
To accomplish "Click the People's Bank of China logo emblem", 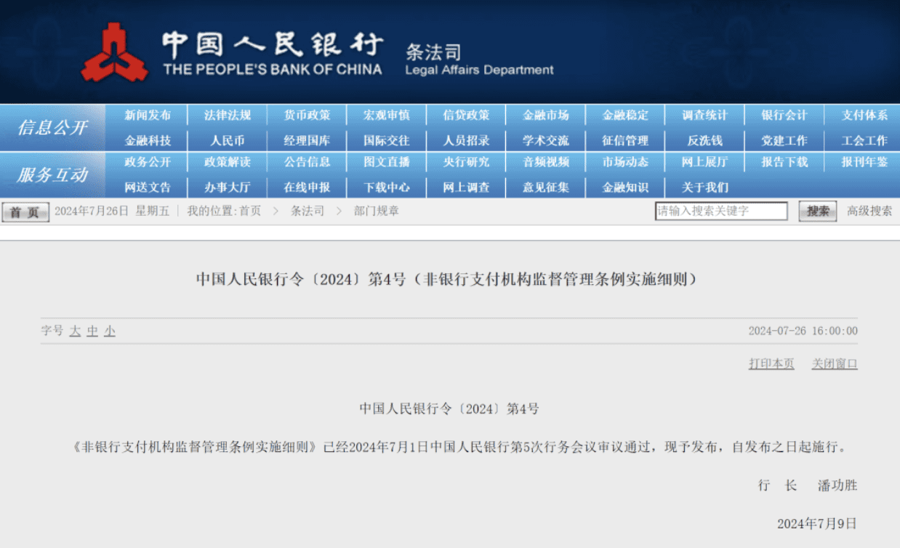I will pos(115,52).
